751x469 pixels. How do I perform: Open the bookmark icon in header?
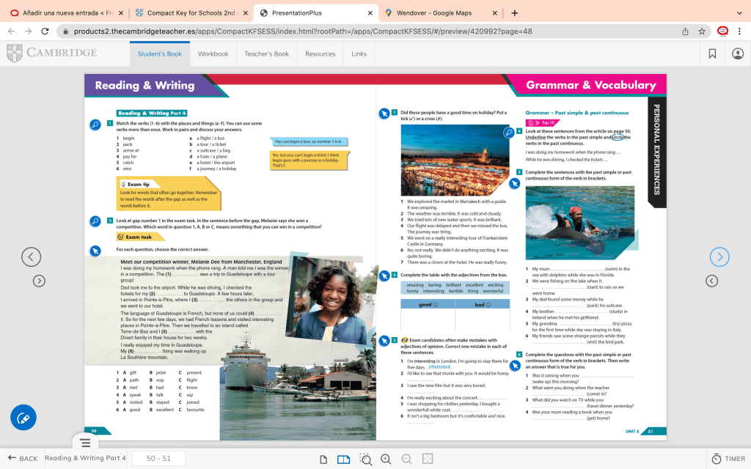(x=712, y=53)
